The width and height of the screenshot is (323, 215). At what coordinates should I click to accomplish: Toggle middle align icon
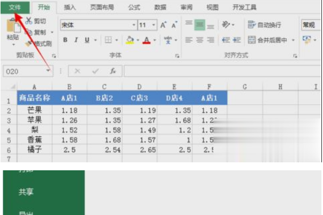[x=199, y=25]
